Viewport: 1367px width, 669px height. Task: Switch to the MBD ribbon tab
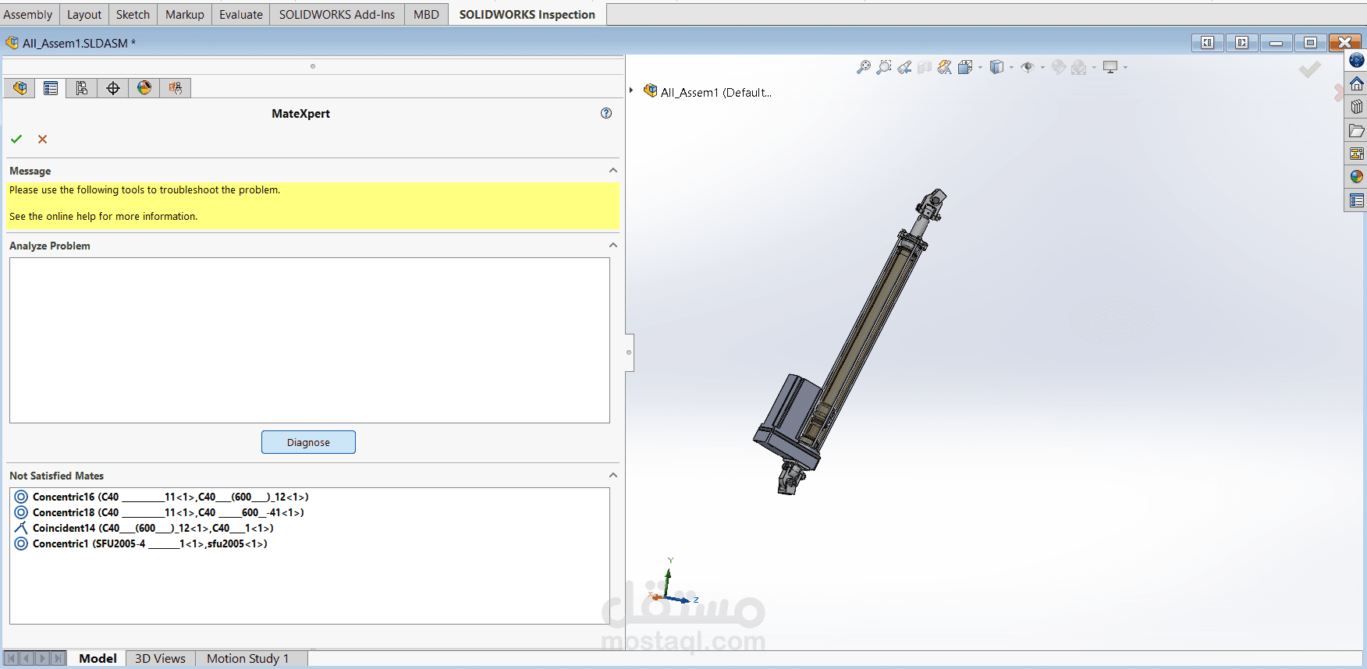pos(426,14)
